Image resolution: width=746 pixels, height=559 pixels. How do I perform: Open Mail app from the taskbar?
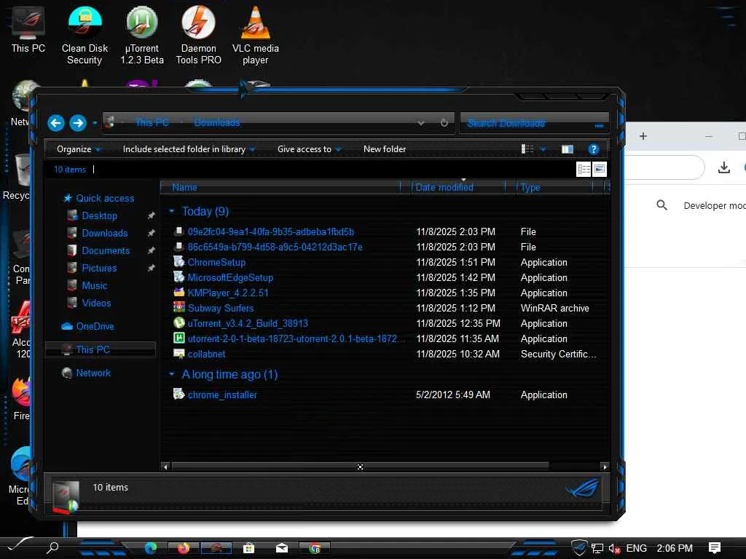tap(282, 548)
